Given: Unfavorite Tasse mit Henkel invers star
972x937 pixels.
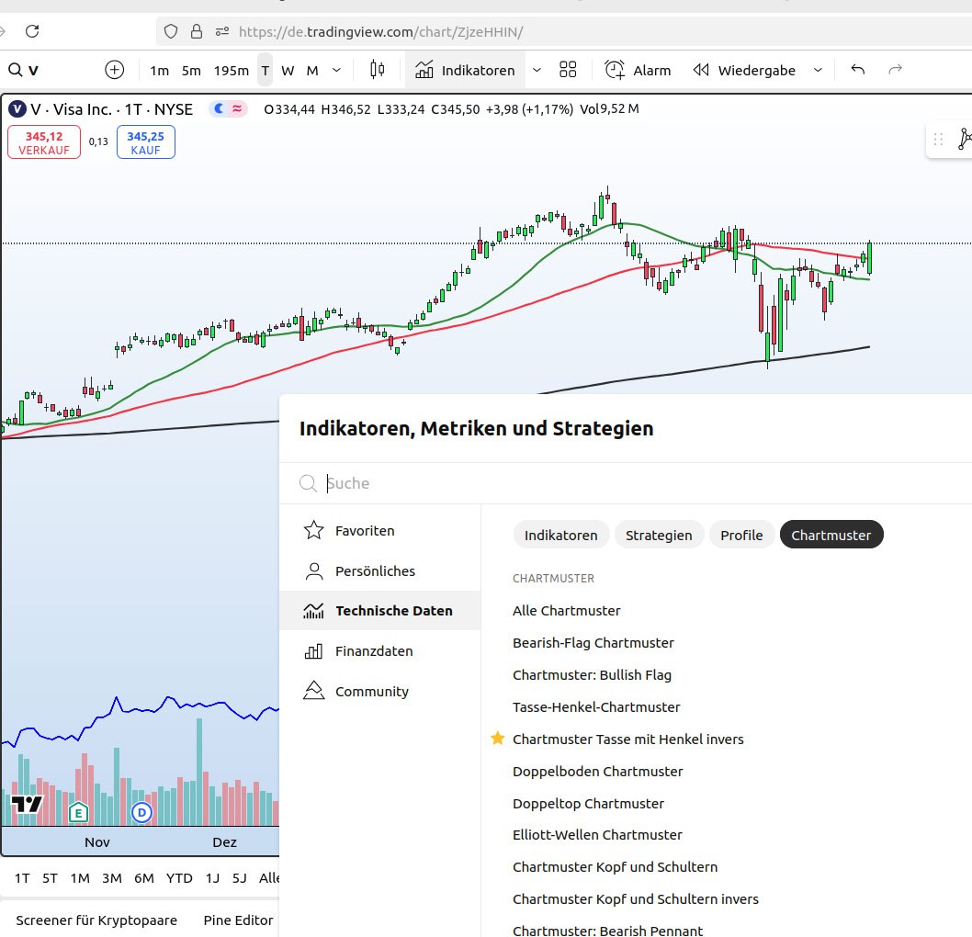Looking at the screenshot, I should [x=498, y=739].
